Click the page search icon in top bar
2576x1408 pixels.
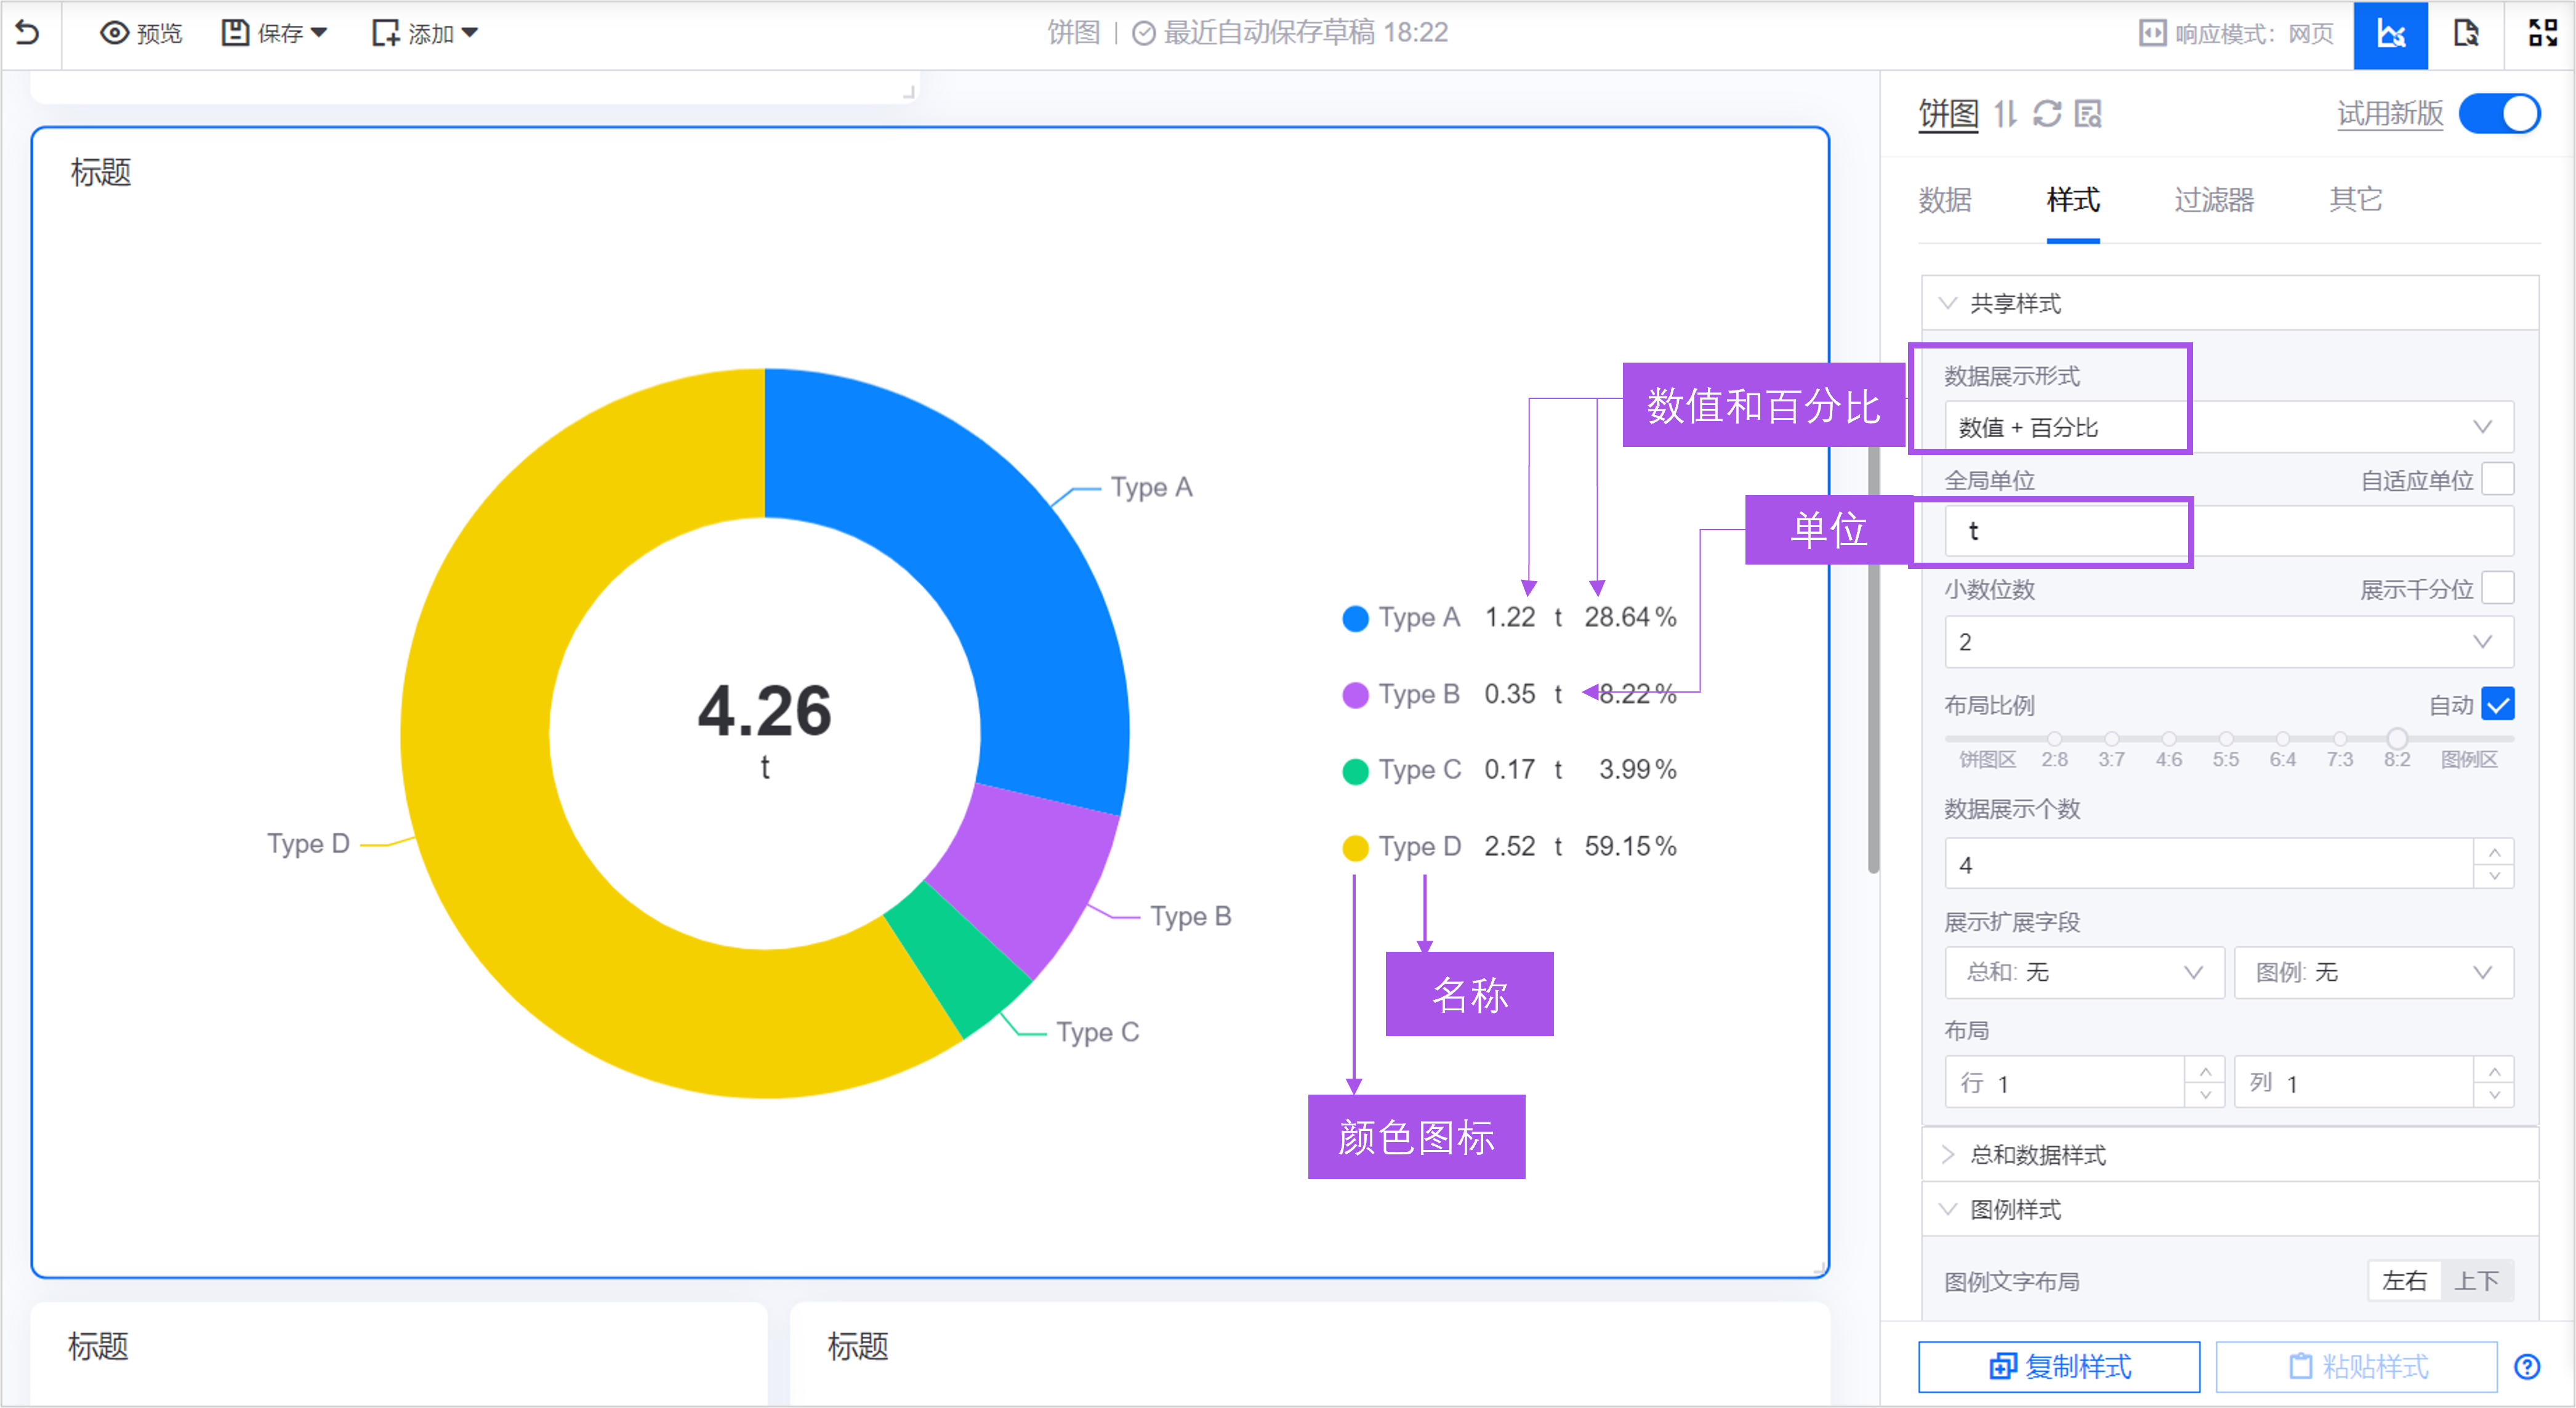pos(2466,33)
